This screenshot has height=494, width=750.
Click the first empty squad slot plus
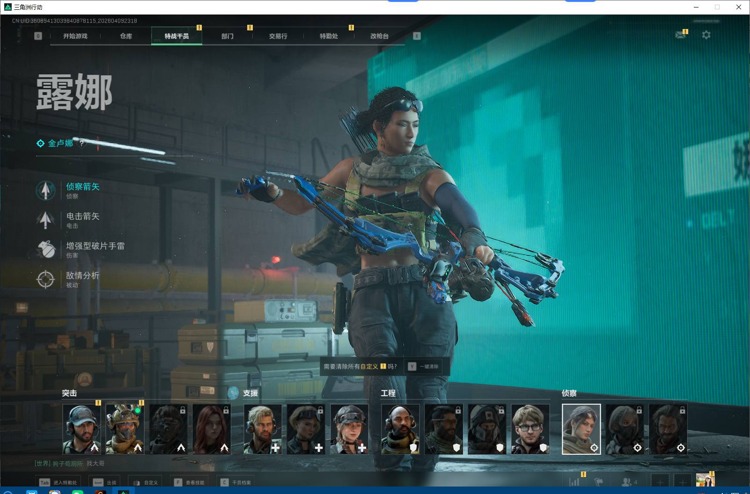[660, 482]
